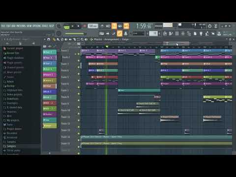
Task: Expand the Packs browser folder
Action: pos(8,124)
